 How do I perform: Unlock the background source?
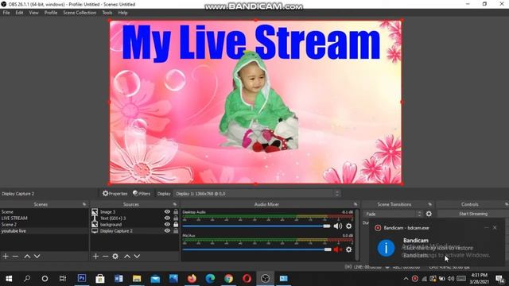tap(176, 224)
